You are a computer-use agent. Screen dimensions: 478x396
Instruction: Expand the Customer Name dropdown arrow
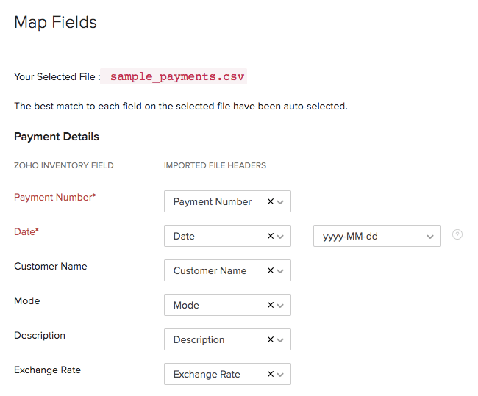[281, 271]
